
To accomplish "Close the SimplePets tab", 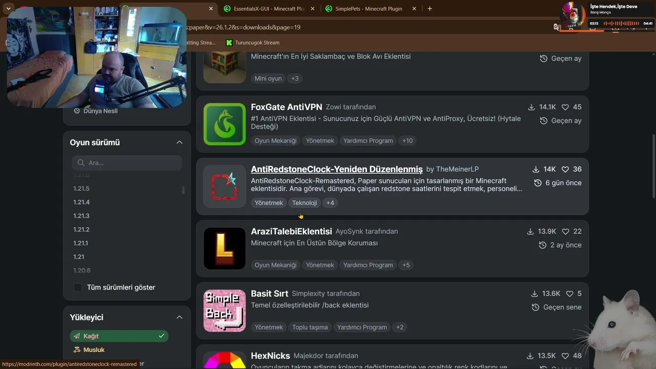I will point(414,9).
